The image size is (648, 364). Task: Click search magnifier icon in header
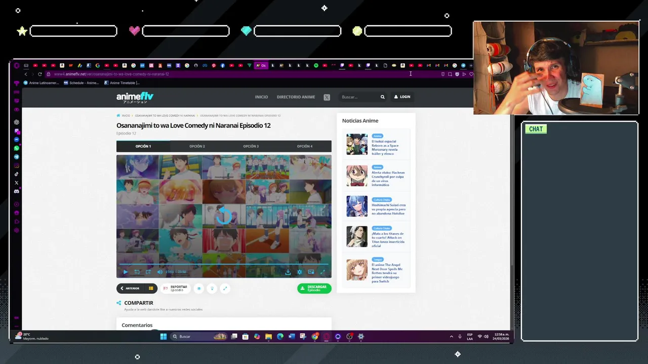pos(383,97)
